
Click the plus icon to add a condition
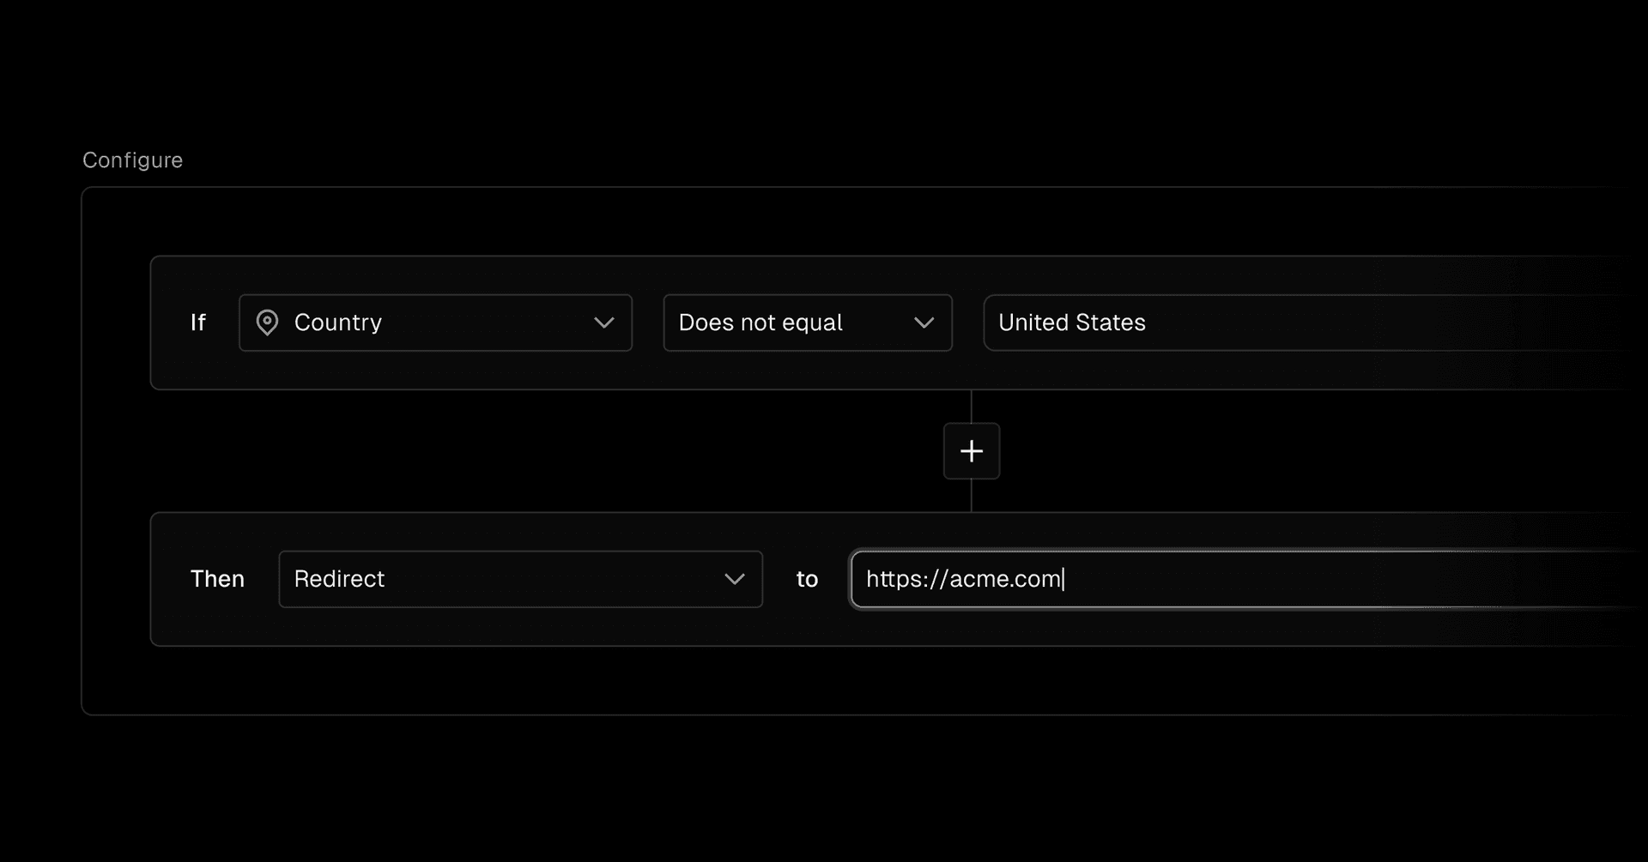(972, 451)
